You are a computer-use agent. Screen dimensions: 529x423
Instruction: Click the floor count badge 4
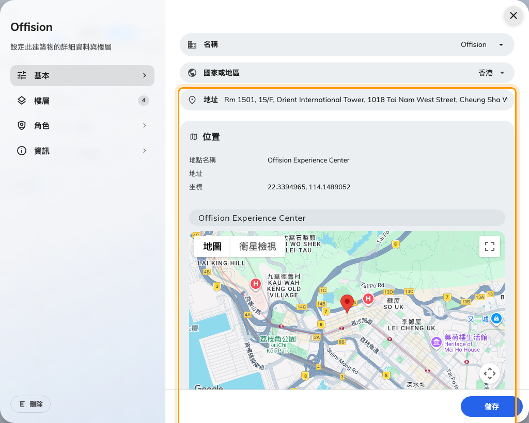(144, 101)
